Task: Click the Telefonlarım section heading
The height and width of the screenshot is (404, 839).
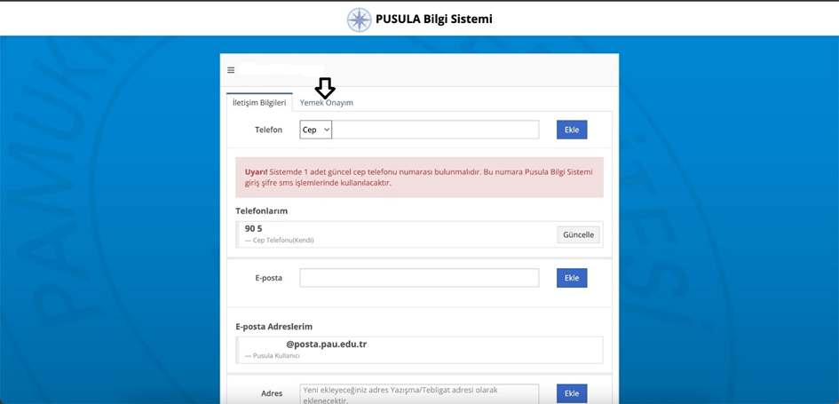Action: [261, 211]
